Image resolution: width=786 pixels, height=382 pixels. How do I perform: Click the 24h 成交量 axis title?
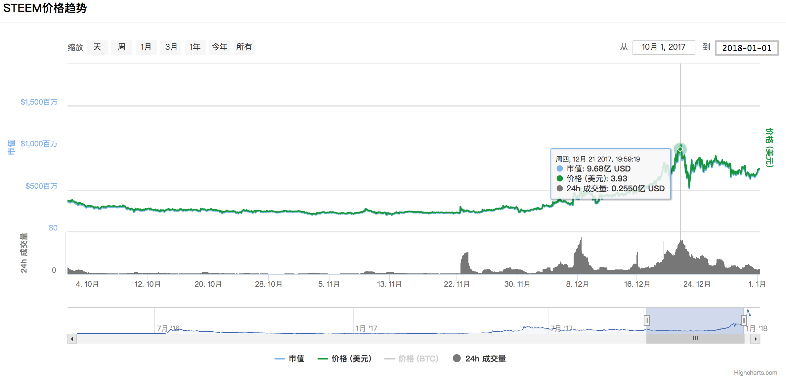(x=24, y=253)
